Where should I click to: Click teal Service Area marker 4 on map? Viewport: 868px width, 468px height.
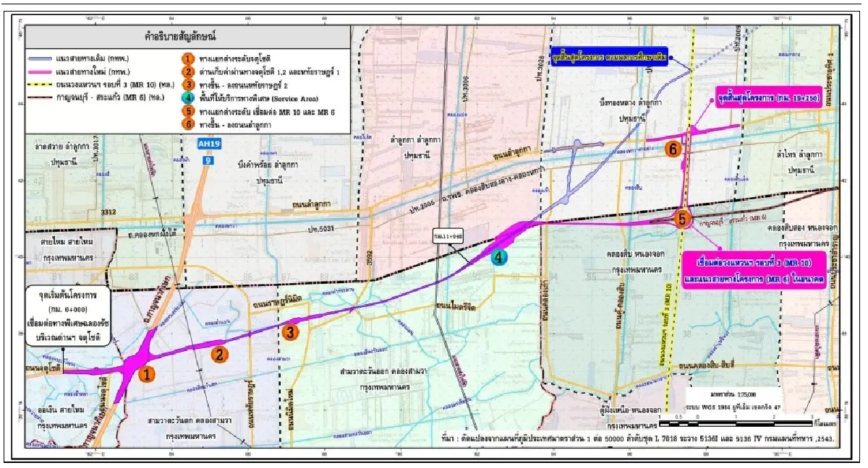point(498,256)
